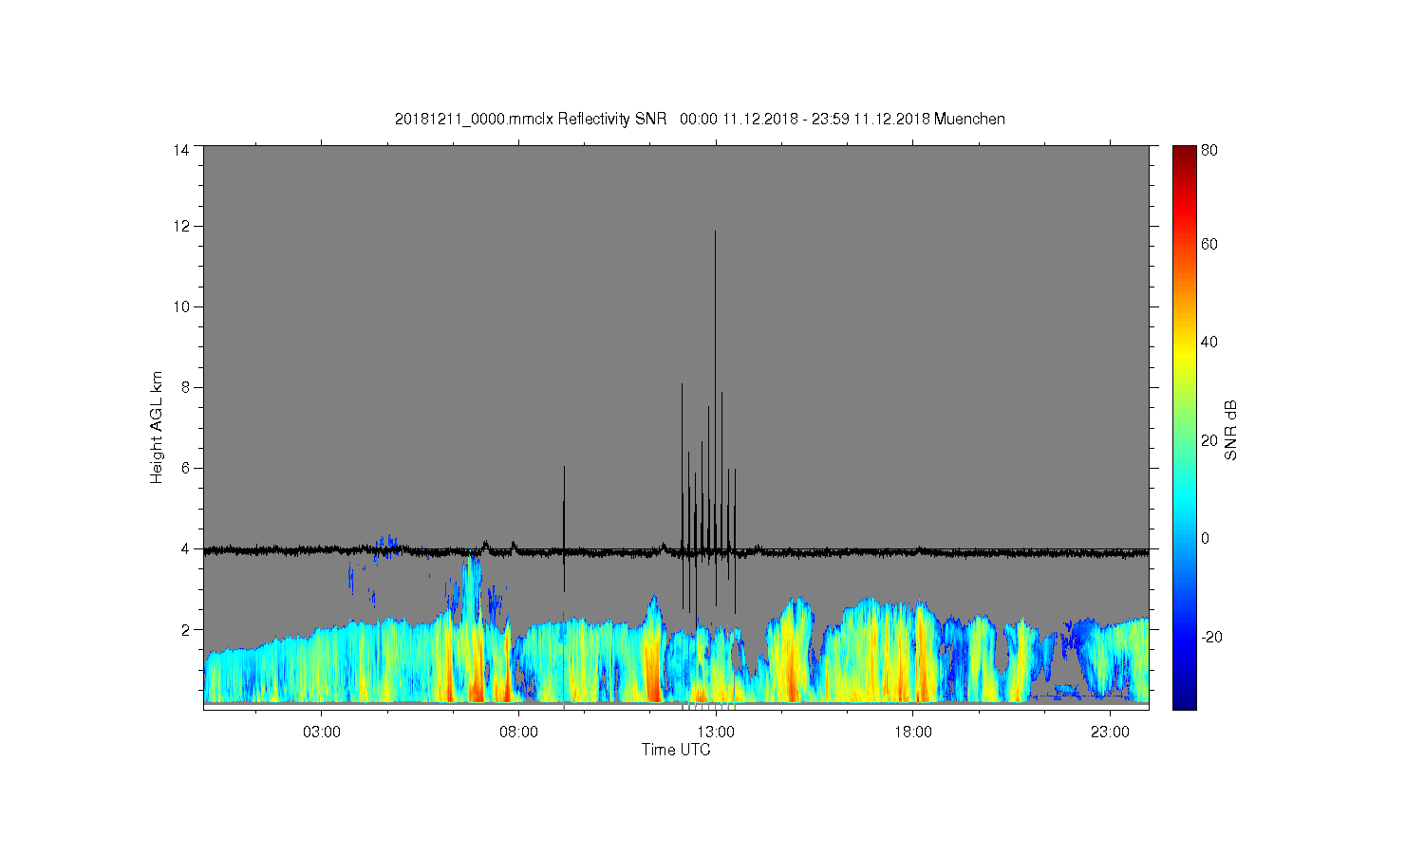The height and width of the screenshot is (854, 1424).
Task: Click the 03:00 time axis tick label
Action: pyautogui.click(x=322, y=733)
